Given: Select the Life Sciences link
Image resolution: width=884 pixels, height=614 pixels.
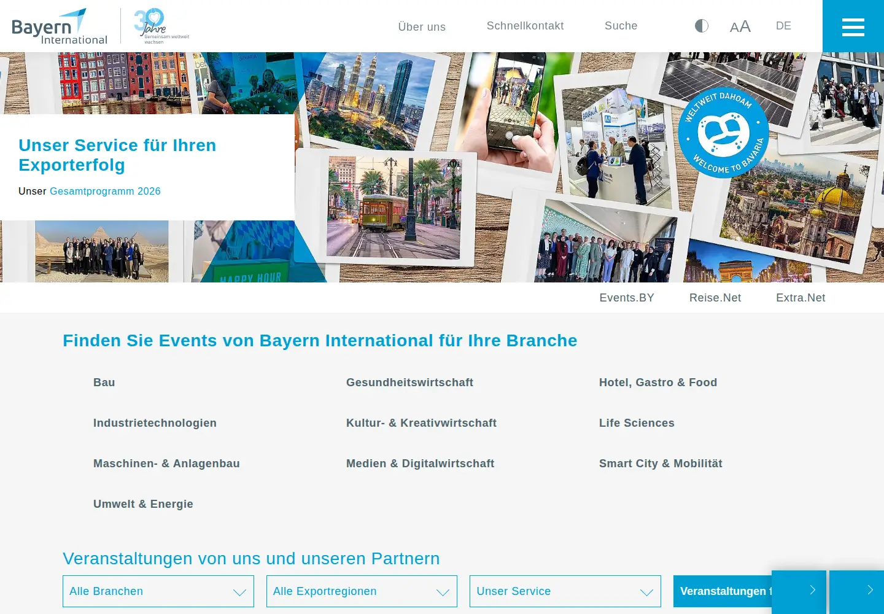Looking at the screenshot, I should pyautogui.click(x=637, y=423).
